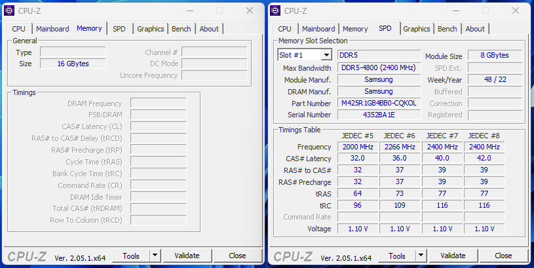Click the Close button in the left window

pos(237,256)
